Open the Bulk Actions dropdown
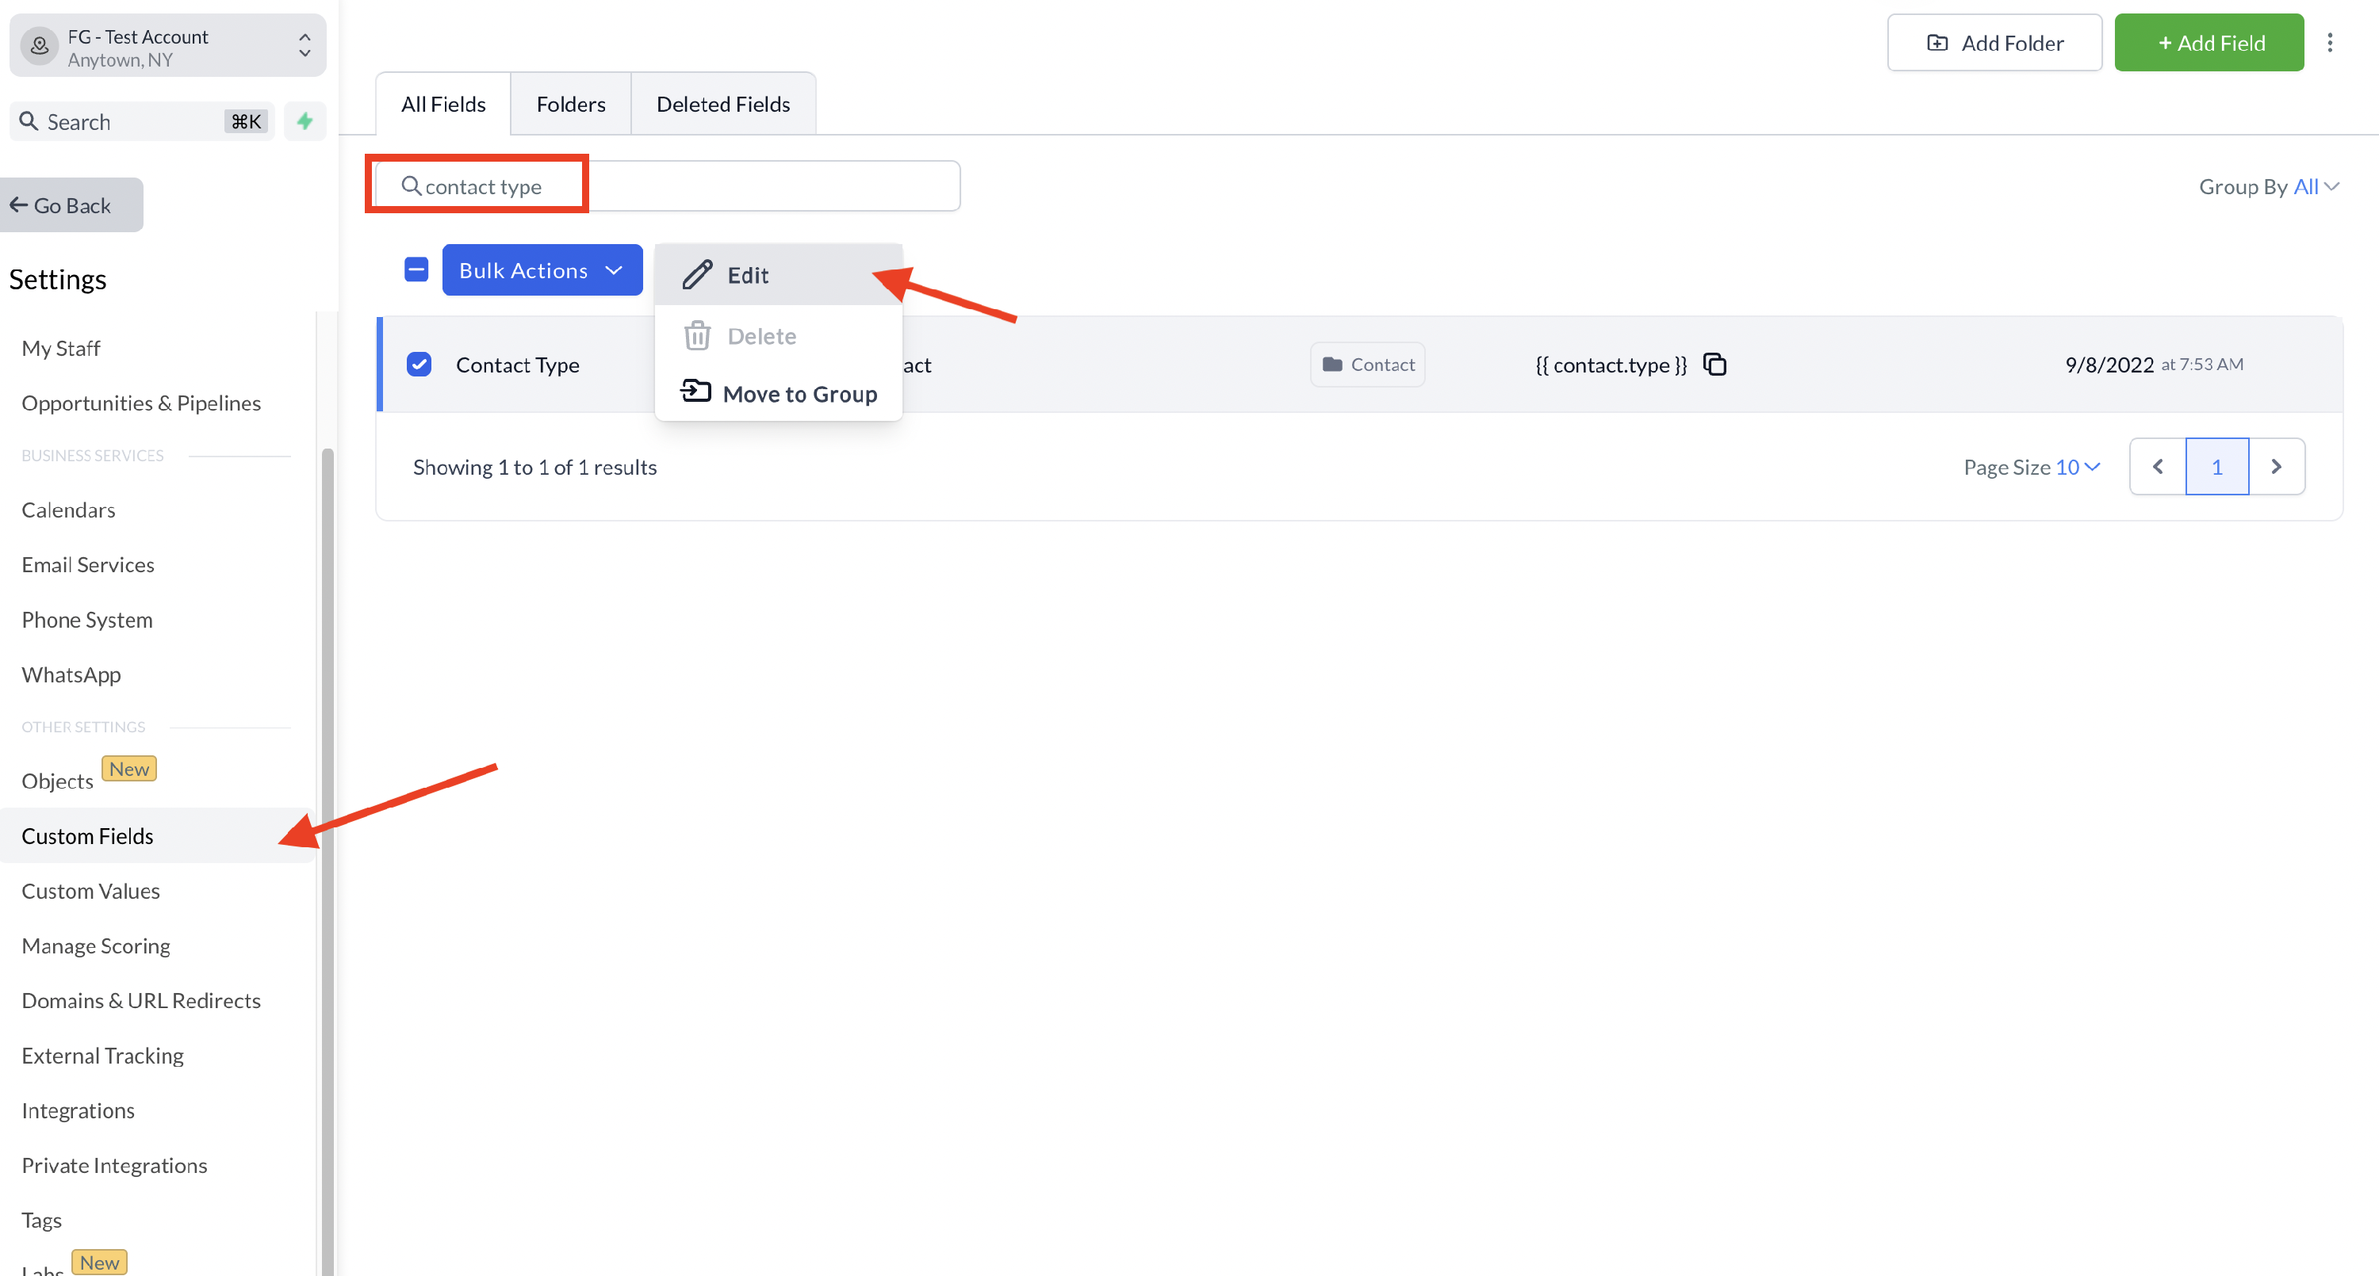The height and width of the screenshot is (1276, 2379). [541, 269]
